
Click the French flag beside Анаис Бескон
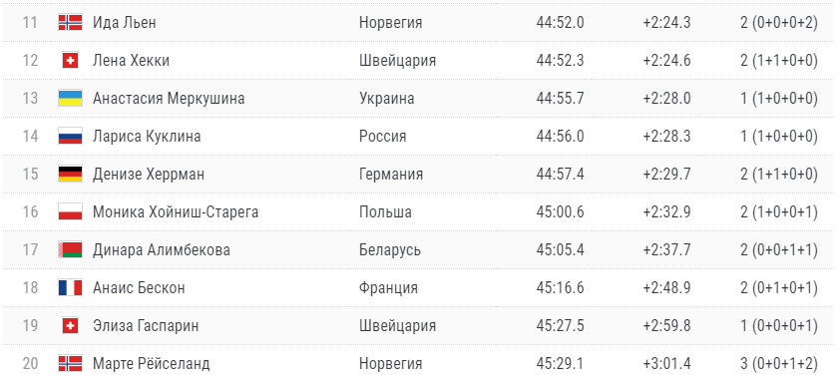click(x=70, y=288)
